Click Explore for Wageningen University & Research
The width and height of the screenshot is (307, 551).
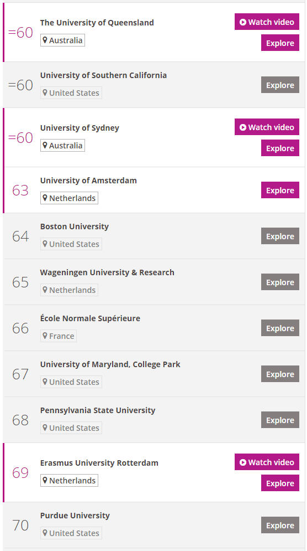point(280,282)
